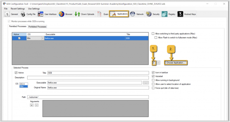Image resolution: width=230 pixels, height=122 pixels.
Task: Click the Applications tab icon
Action: tap(113, 14)
